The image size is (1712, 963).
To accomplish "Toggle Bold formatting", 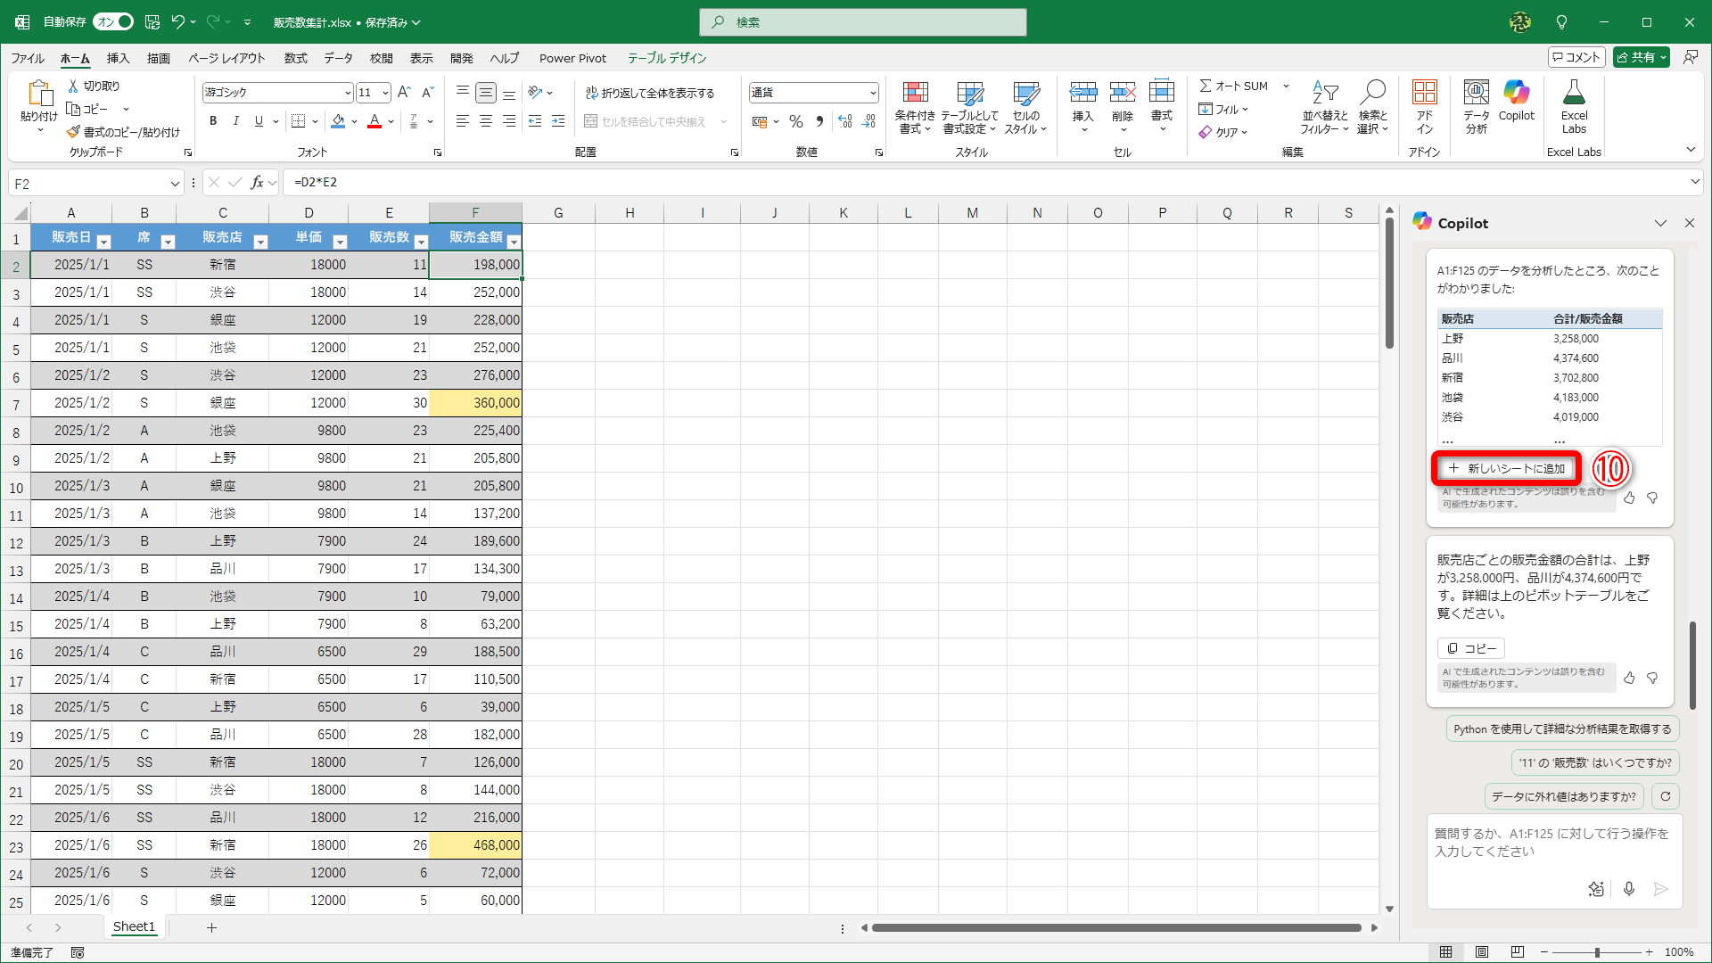I will click(x=212, y=121).
